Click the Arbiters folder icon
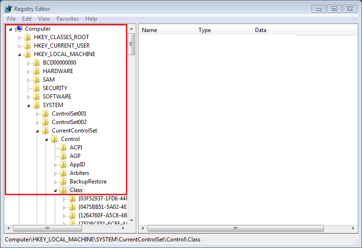Screen dimensions: 362x248 [x=64, y=173]
